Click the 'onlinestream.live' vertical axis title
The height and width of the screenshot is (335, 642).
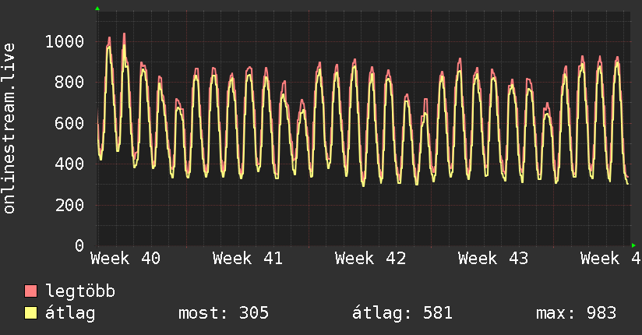9,129
